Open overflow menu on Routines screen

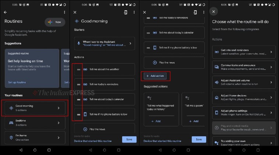(x=64, y=12)
